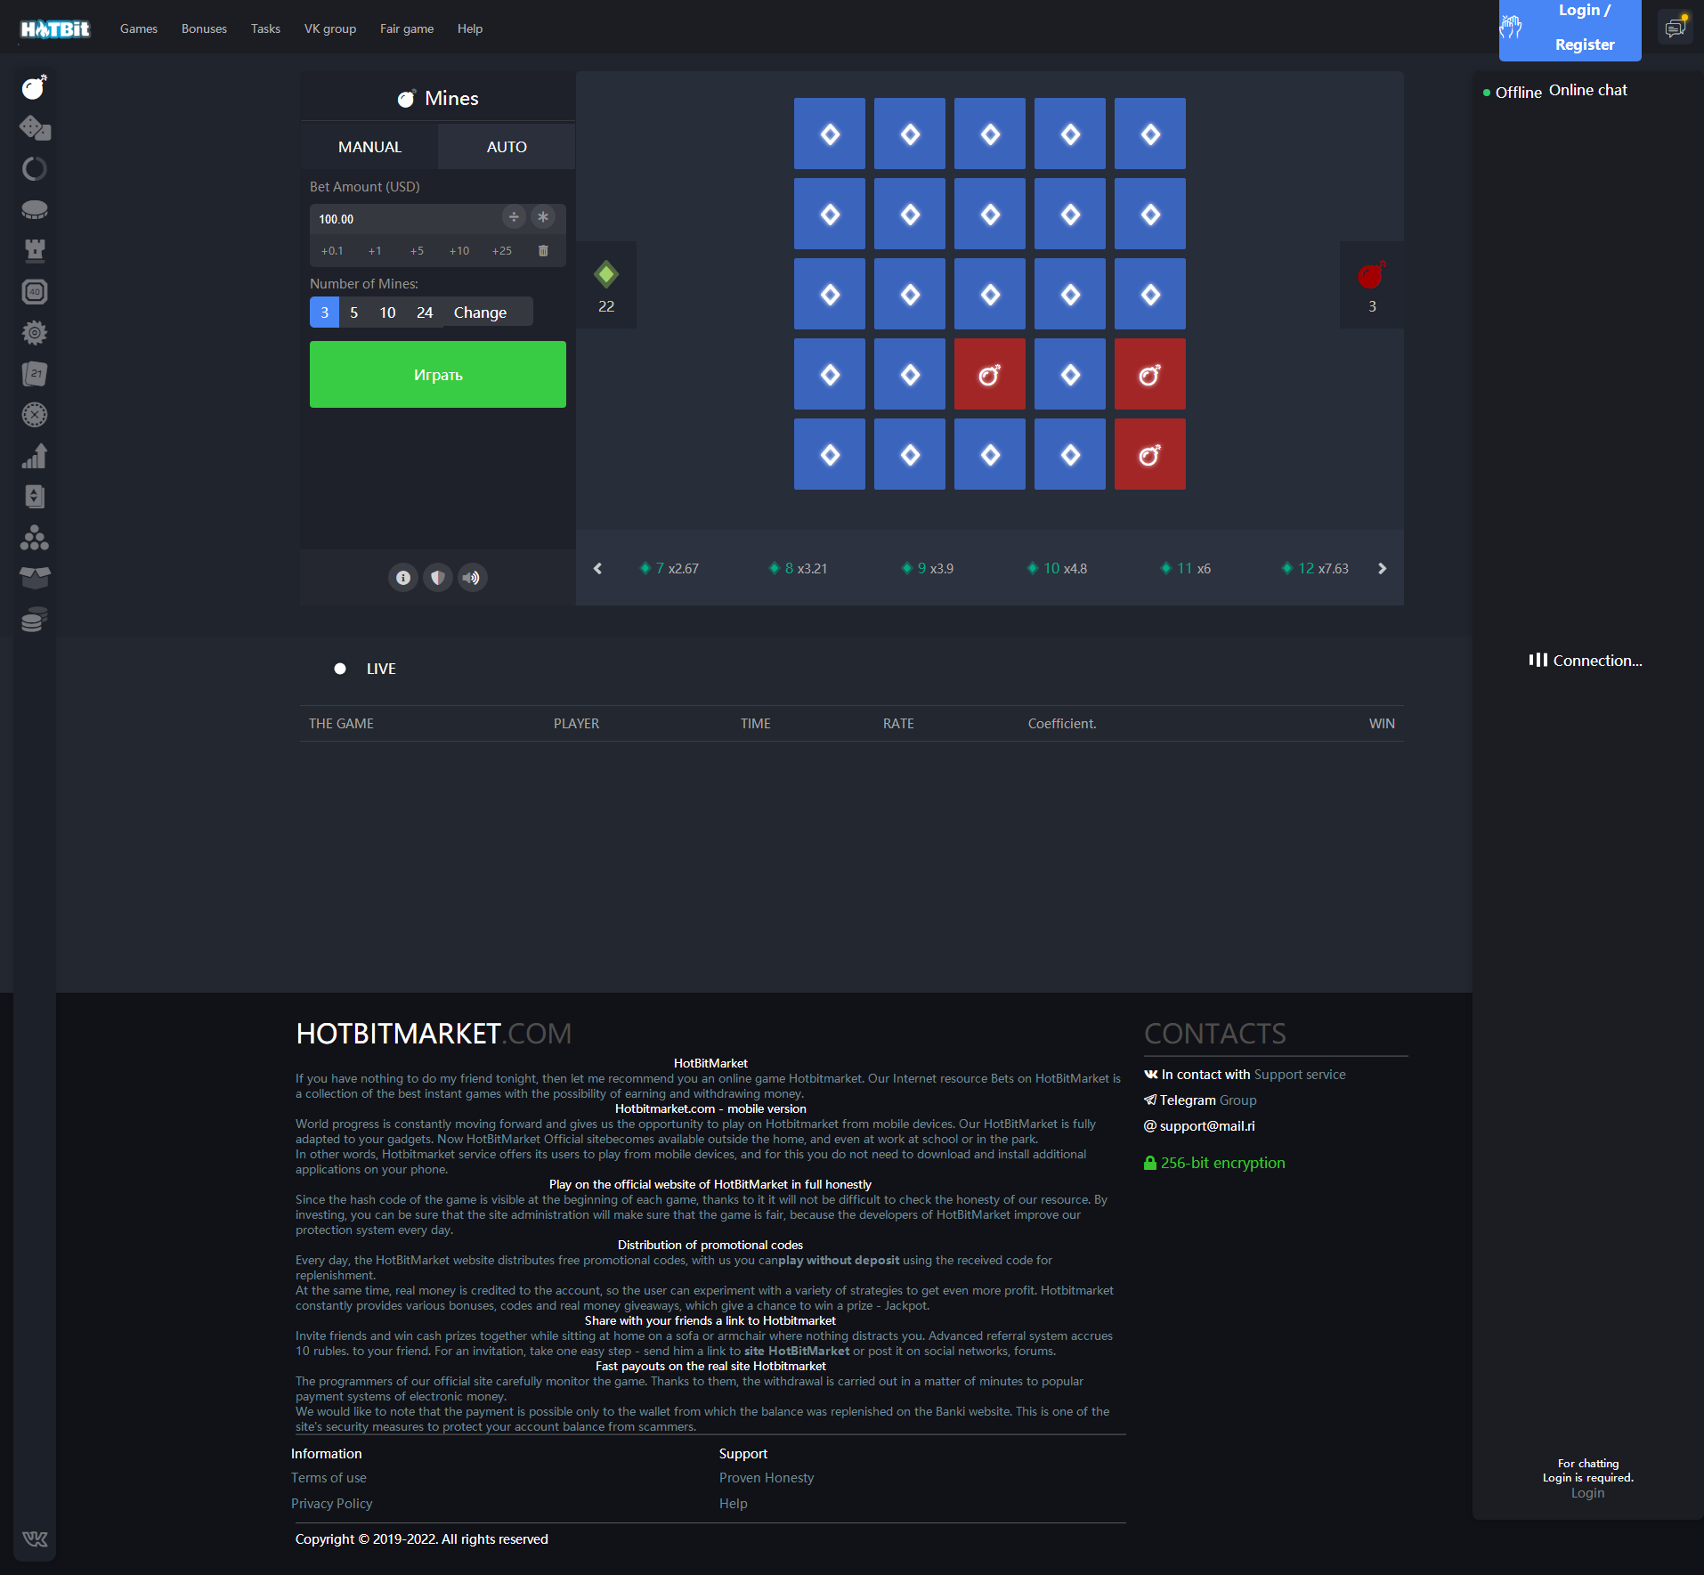This screenshot has width=1704, height=1575.
Task: Mute game sound with the speaker icon
Action: [x=472, y=578]
